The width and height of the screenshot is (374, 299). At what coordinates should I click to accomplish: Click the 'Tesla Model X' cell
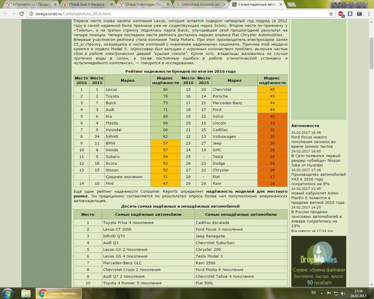click(x=241, y=256)
